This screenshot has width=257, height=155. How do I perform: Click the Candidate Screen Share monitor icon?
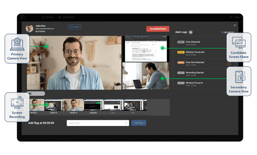click(239, 43)
